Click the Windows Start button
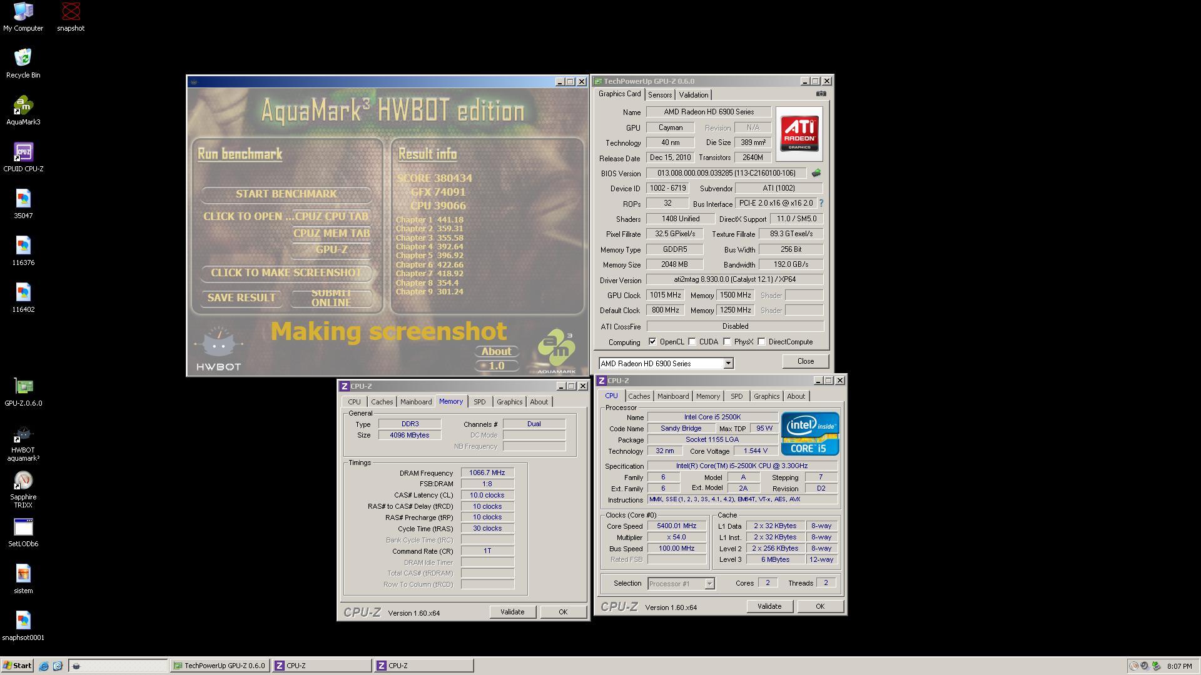 coord(18,666)
